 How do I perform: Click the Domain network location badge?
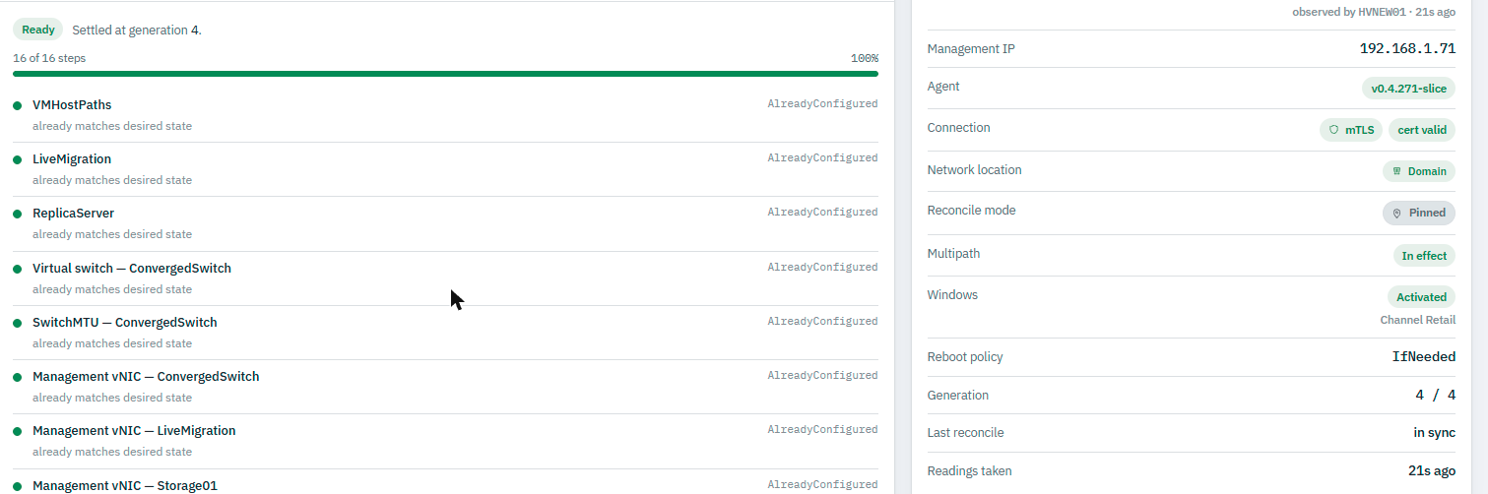pyautogui.click(x=1419, y=171)
